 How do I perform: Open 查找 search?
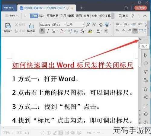coord(123,16)
